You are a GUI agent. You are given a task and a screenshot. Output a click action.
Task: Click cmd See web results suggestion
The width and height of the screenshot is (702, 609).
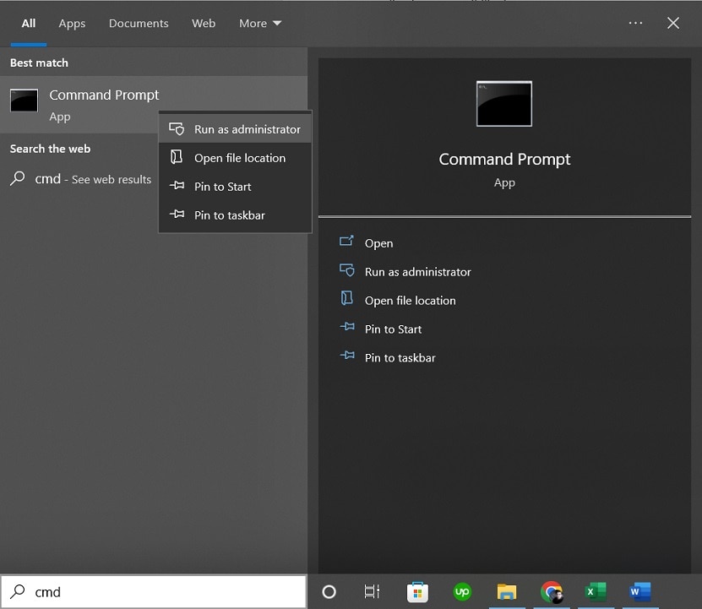81,179
